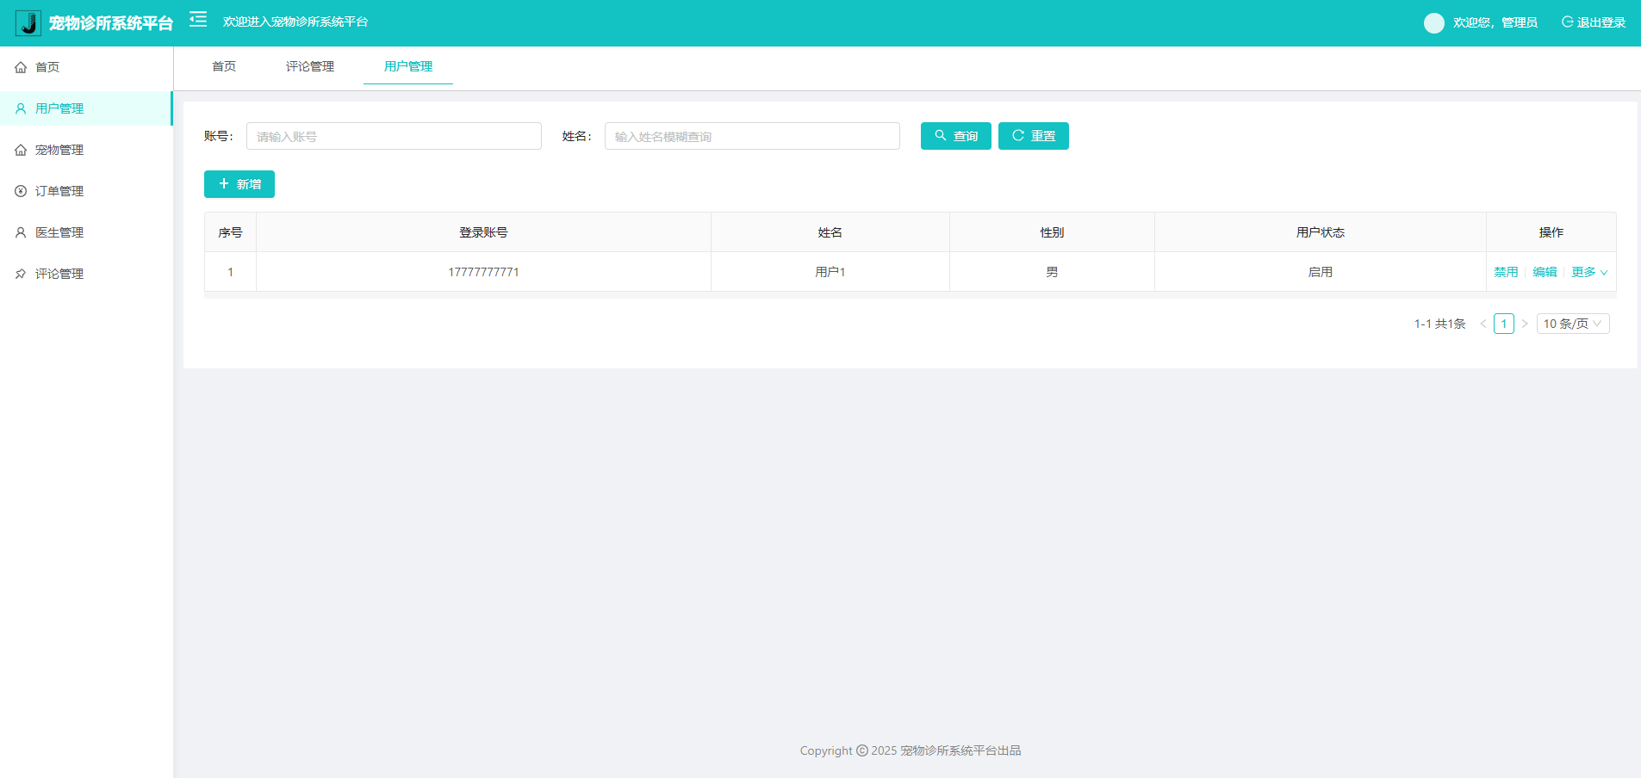Click the house icon beside 宠物管理
1641x778 pixels.
coord(21,150)
